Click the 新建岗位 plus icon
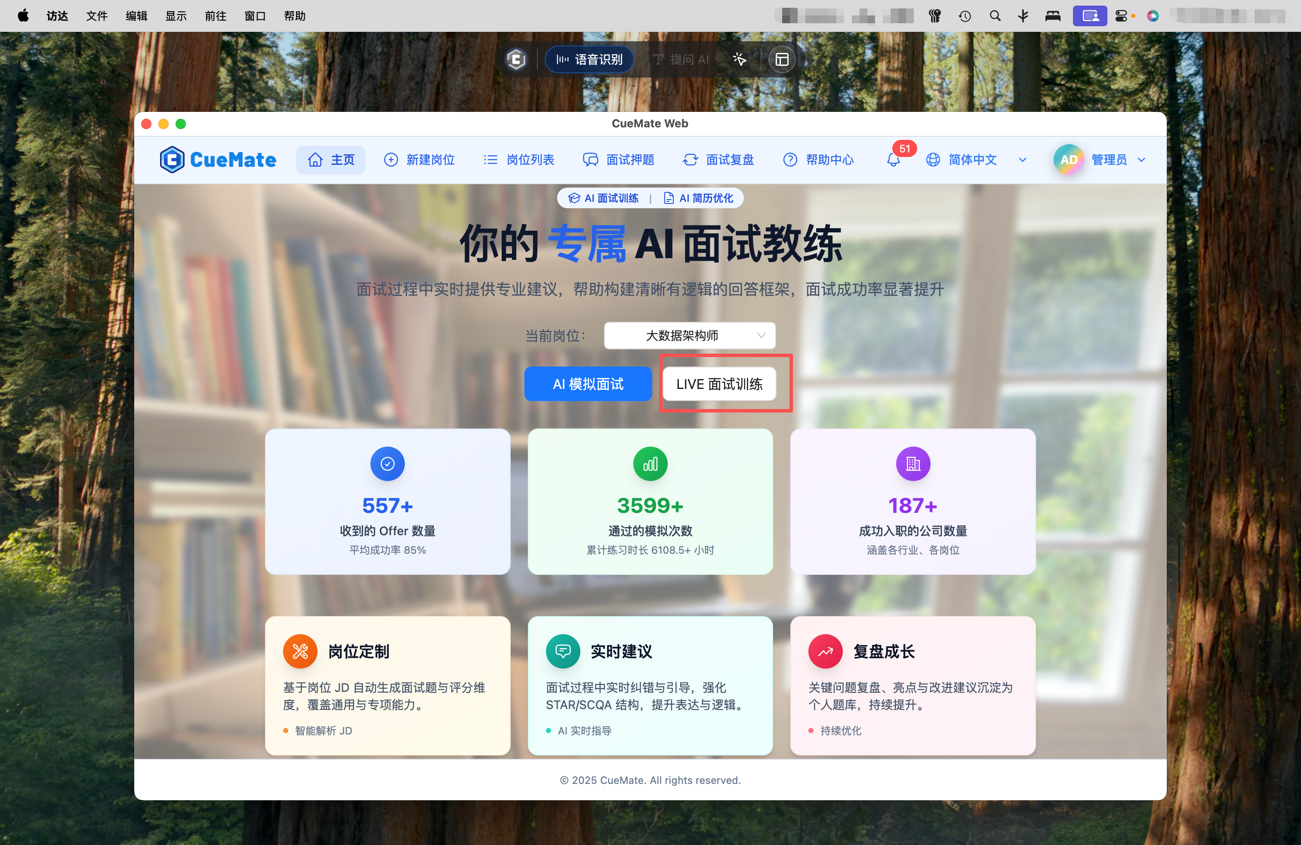The image size is (1301, 845). click(390, 160)
